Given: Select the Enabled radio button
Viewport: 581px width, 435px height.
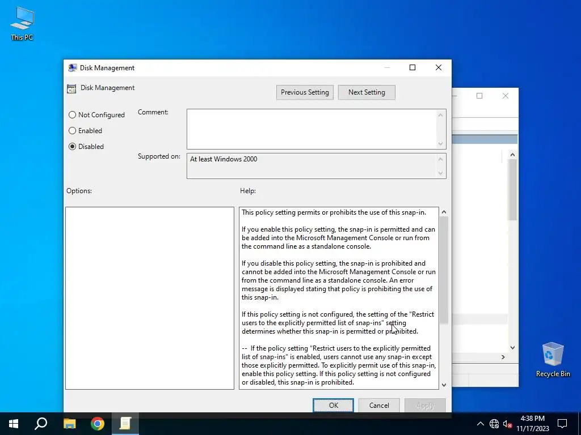Looking at the screenshot, I should [72, 131].
